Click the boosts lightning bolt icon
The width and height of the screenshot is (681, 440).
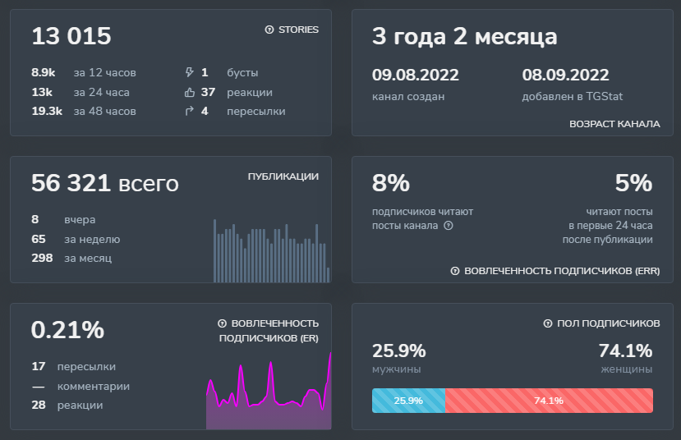click(189, 72)
